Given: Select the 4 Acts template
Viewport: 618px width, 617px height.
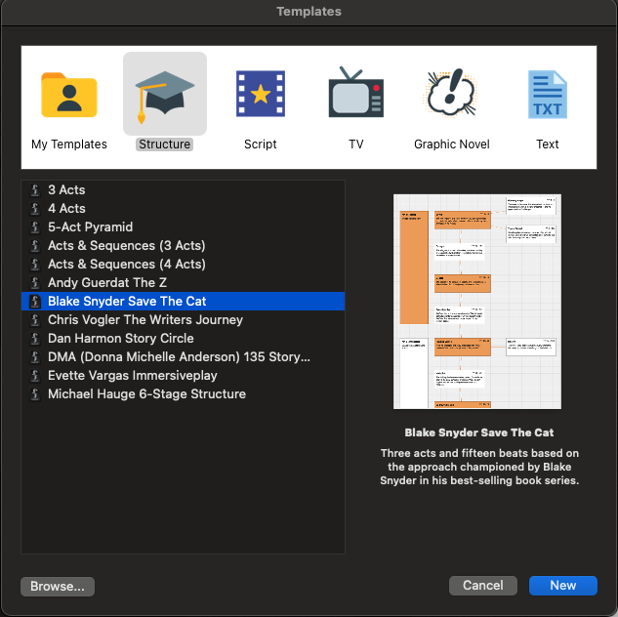Looking at the screenshot, I should click(x=66, y=209).
